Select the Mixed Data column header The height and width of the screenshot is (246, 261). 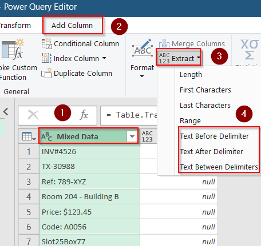tap(88, 136)
